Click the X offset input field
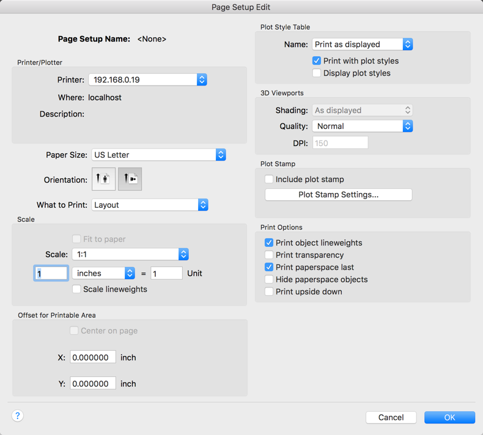The height and width of the screenshot is (435, 483). click(x=93, y=357)
